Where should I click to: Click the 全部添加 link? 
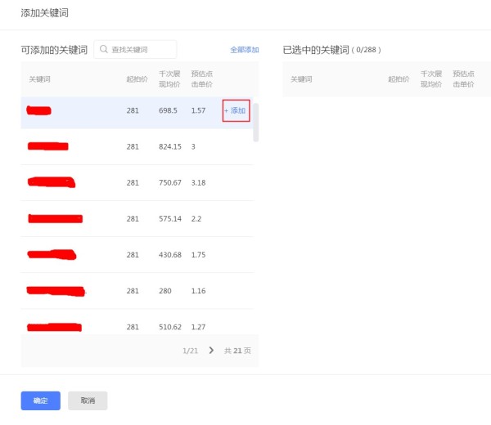pyautogui.click(x=244, y=50)
